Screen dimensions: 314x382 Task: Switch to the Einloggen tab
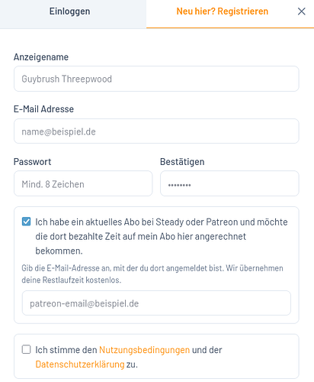tap(73, 14)
